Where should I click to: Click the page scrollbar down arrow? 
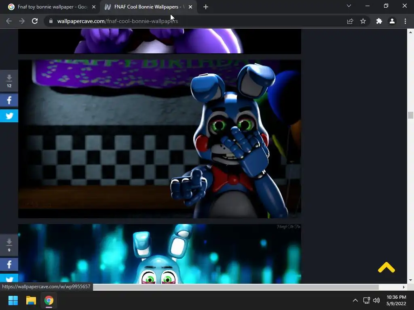coord(410,280)
